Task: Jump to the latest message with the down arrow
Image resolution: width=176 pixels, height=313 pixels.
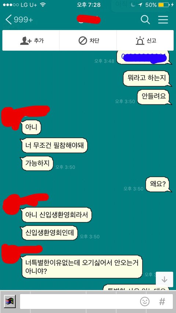Action: tap(164, 279)
